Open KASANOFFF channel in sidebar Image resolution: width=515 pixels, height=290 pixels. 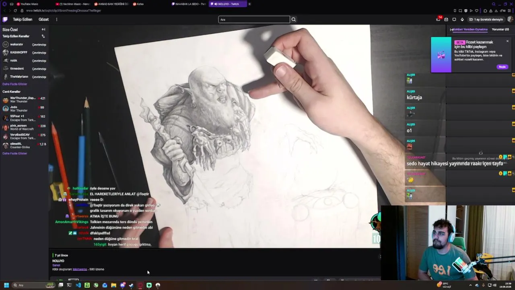click(24, 52)
